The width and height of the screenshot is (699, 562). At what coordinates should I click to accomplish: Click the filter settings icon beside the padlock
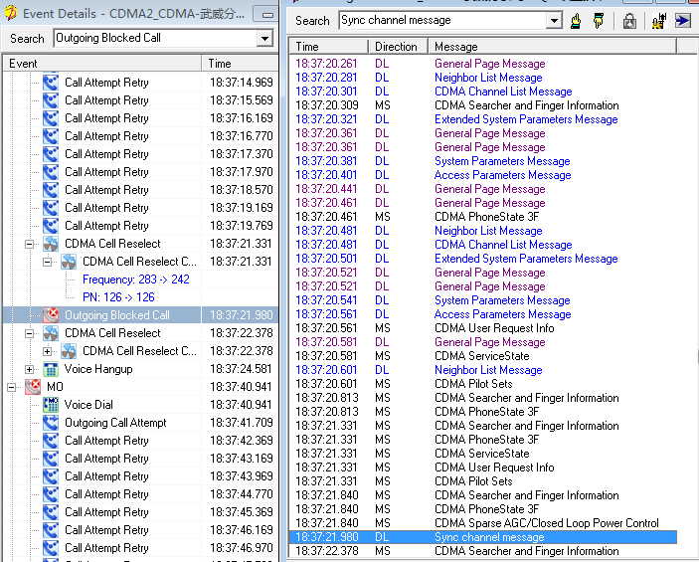658,20
